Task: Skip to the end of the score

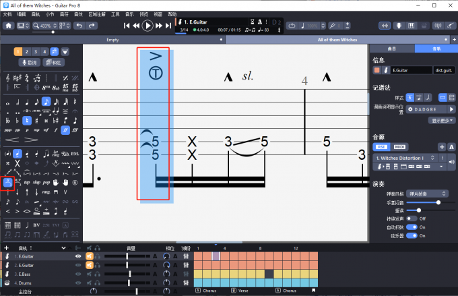Action: 168,26
